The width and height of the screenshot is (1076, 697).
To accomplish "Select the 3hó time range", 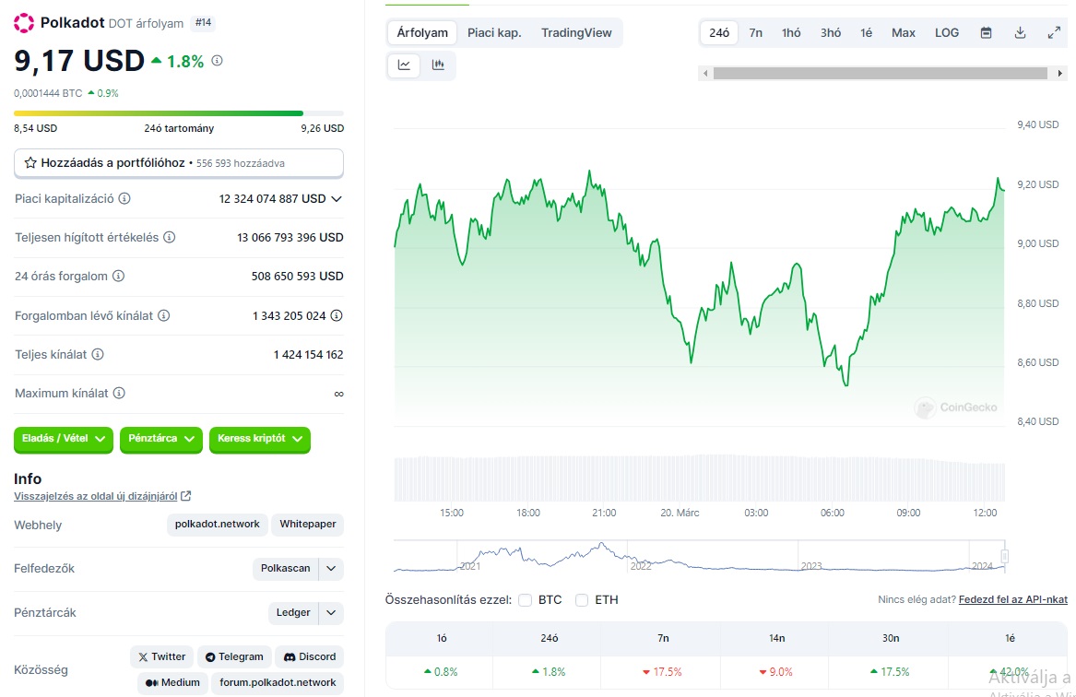I will click(831, 33).
